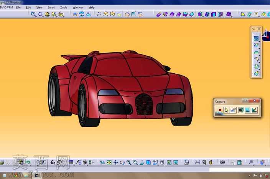Open Options in the Capture dialog

click(233, 110)
